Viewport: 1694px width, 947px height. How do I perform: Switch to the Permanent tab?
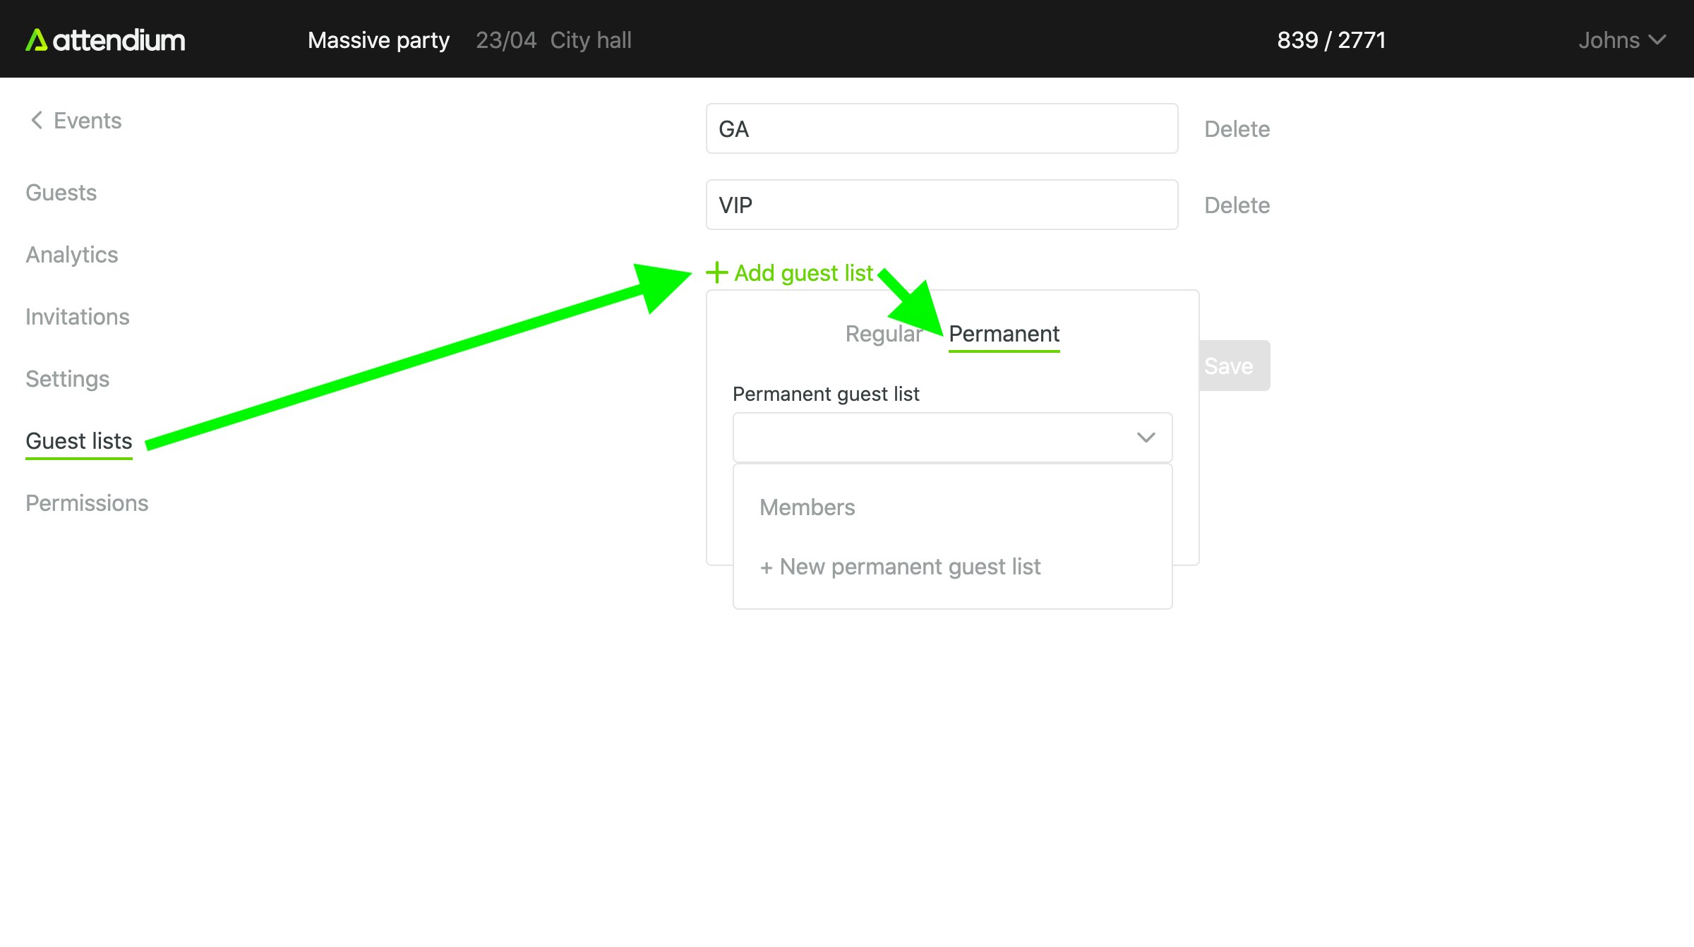1003,334
